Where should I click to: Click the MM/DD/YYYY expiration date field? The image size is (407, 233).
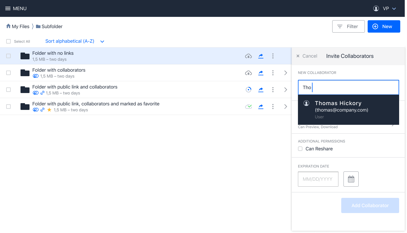click(318, 179)
